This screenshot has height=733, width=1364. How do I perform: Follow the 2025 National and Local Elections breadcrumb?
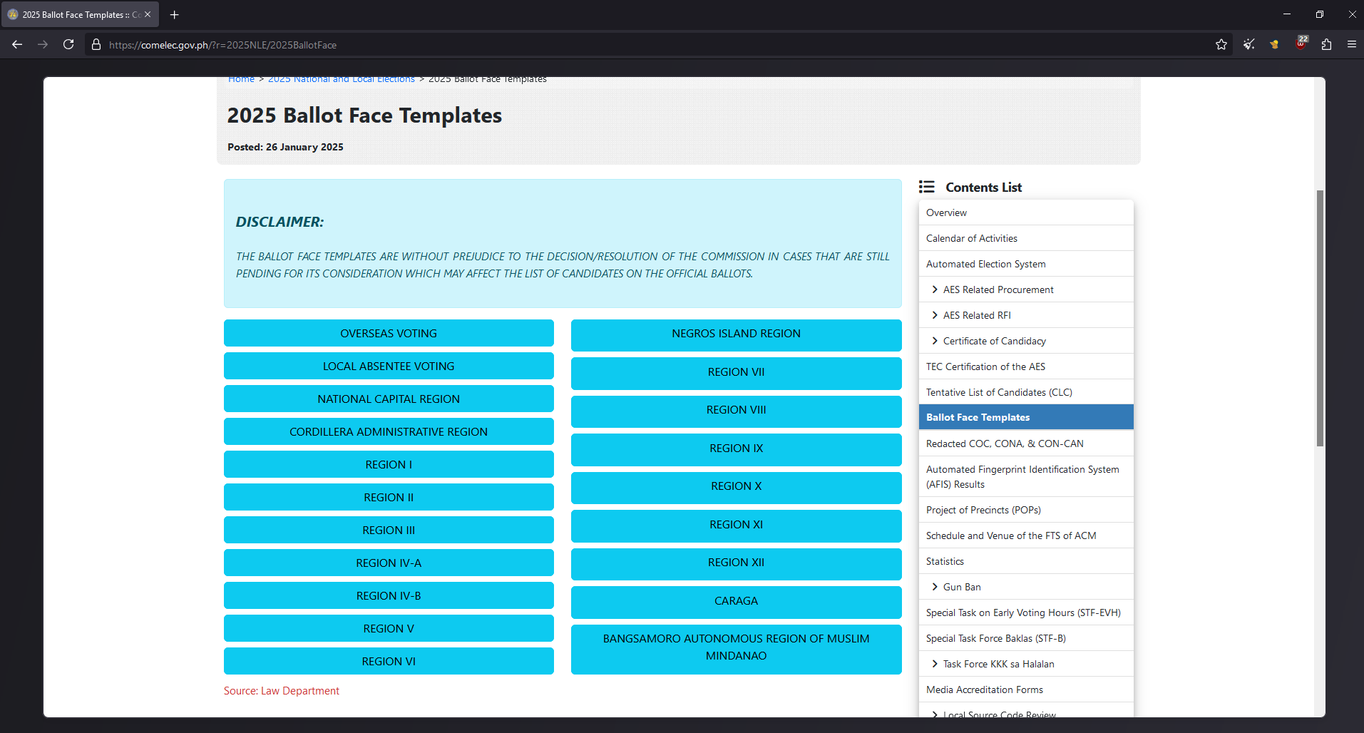[341, 79]
